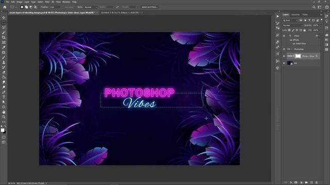Hide the Vibes text layer
This screenshot has height=185, width=330.
284,36
